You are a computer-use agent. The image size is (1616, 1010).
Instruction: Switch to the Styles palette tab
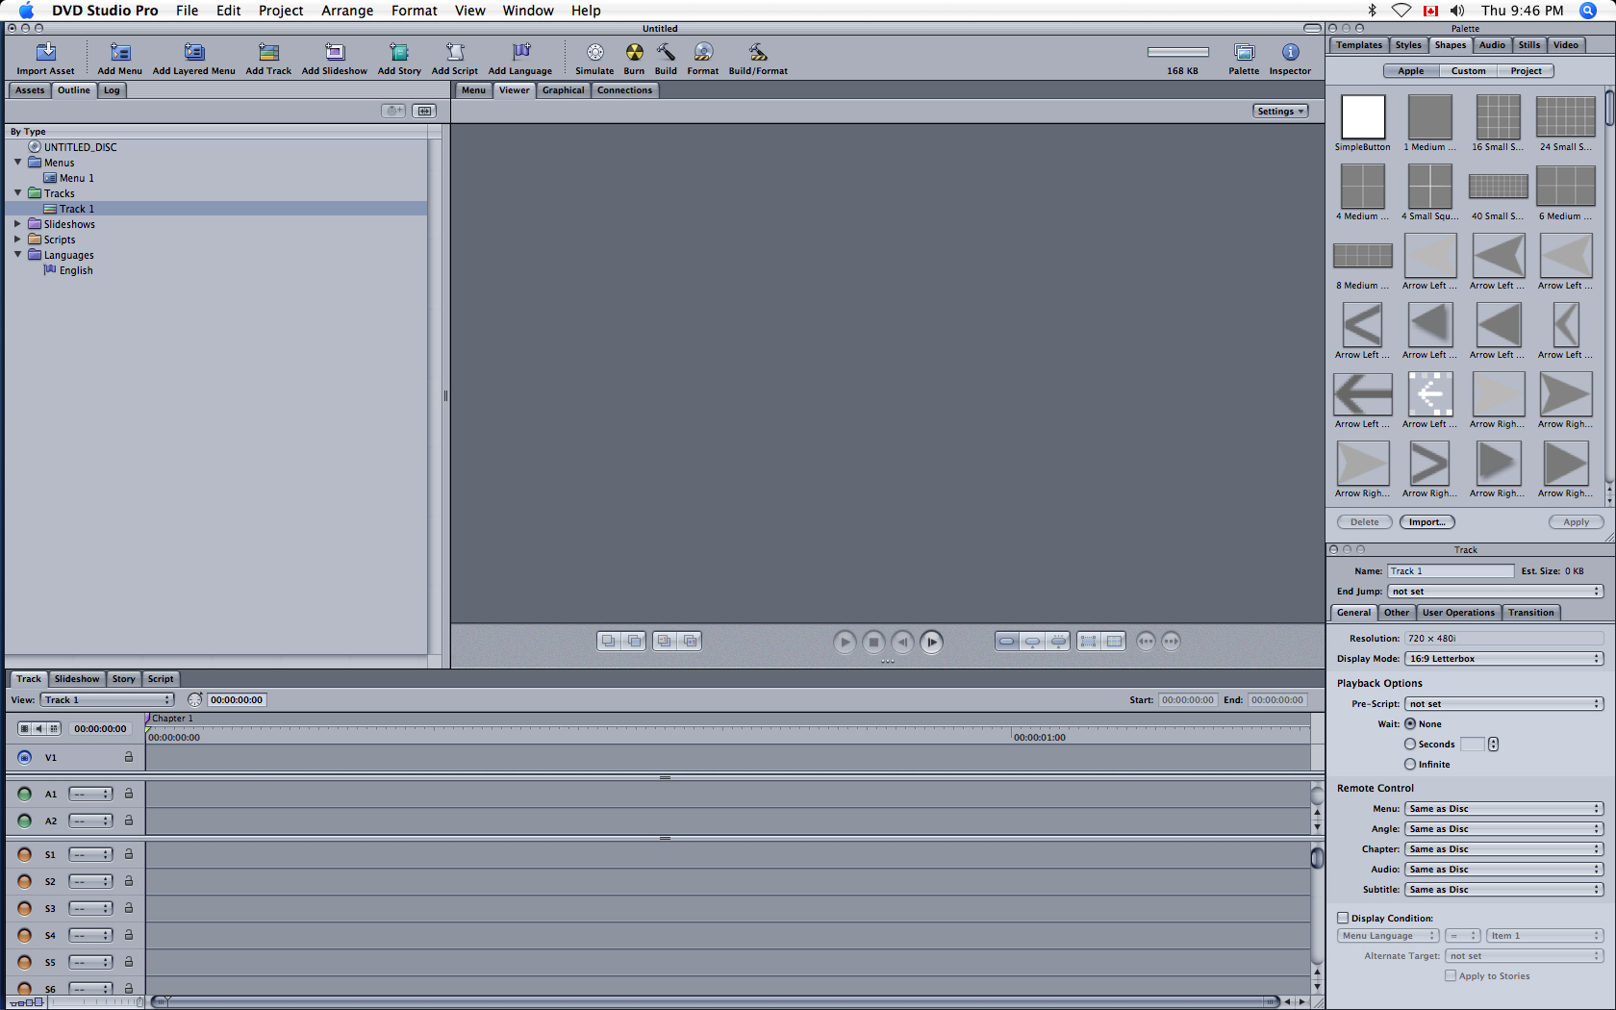pyautogui.click(x=1408, y=45)
